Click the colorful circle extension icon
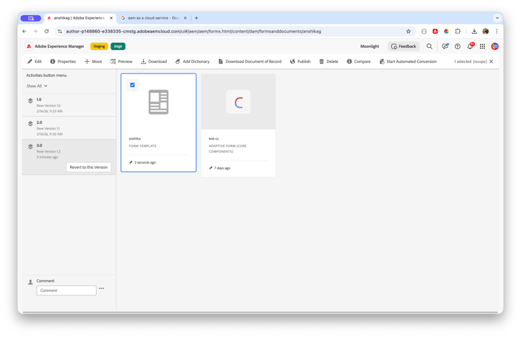Viewport: 521px width, 337px height. [446, 31]
